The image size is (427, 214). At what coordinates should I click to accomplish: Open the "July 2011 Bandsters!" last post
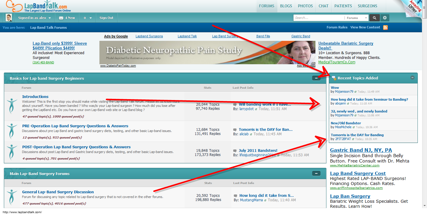point(258,150)
